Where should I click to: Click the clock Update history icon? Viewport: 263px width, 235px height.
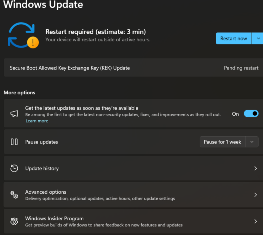[x=14, y=168]
